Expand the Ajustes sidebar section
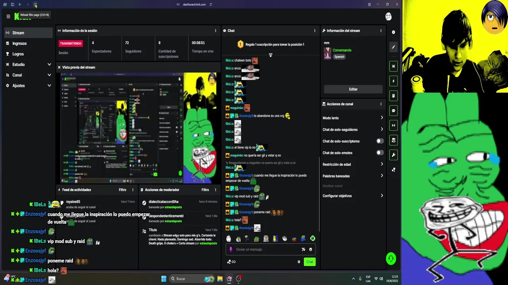 click(49, 85)
